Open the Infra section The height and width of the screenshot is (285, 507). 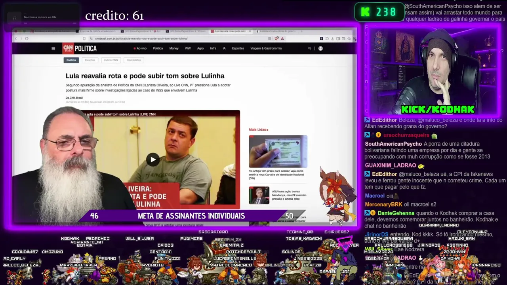(213, 48)
